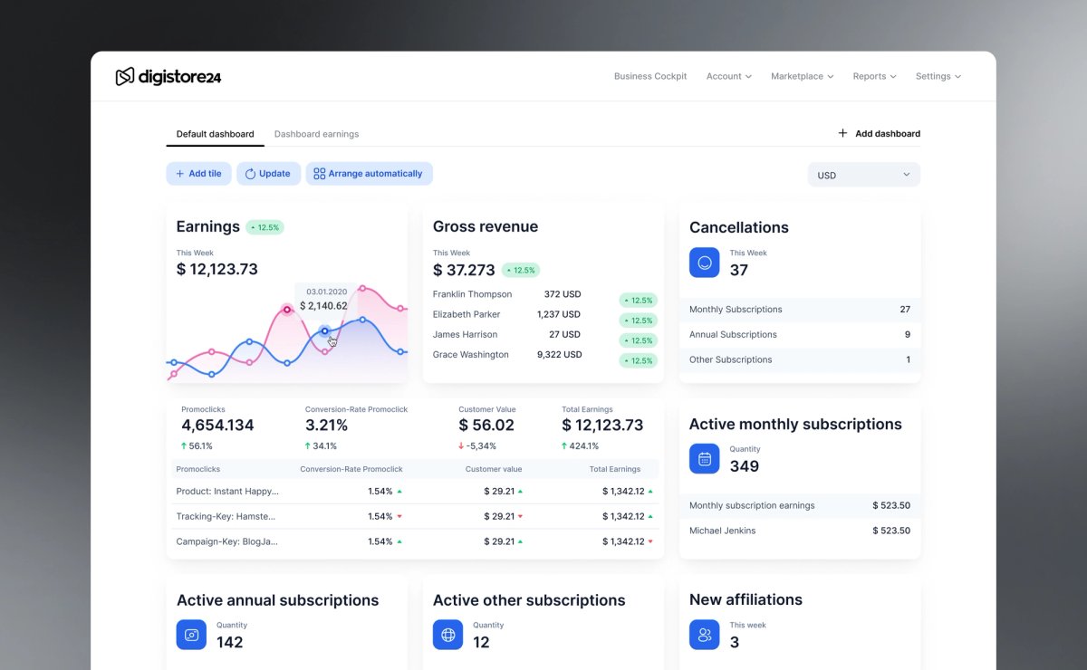The height and width of the screenshot is (670, 1087).
Task: Expand the Reports menu
Action: click(x=874, y=76)
